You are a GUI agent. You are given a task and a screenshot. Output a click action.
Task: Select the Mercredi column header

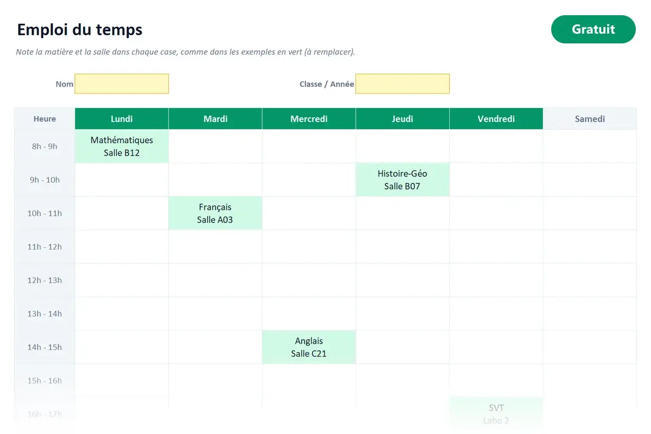309,119
